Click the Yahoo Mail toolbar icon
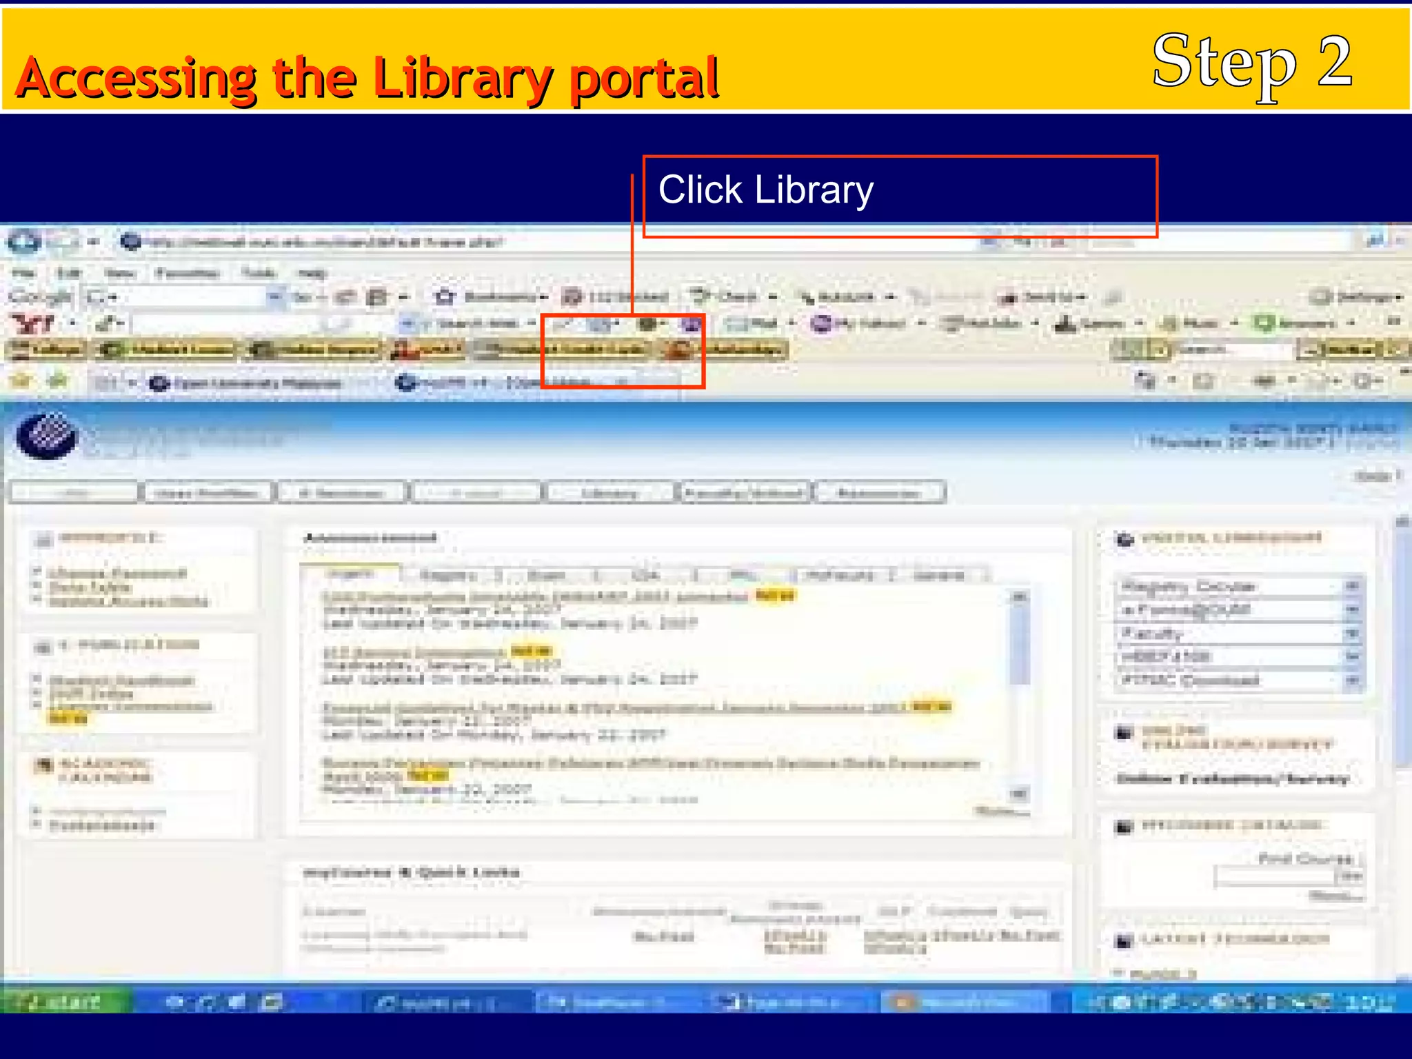The width and height of the screenshot is (1412, 1059). pyautogui.click(x=738, y=323)
